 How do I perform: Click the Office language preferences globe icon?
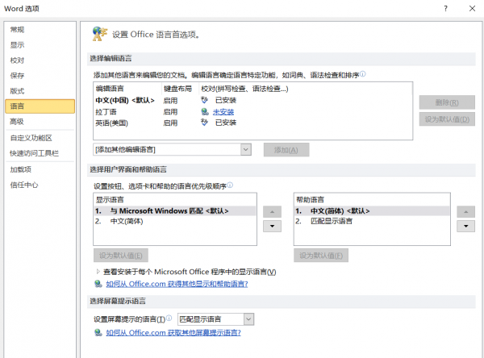click(x=100, y=34)
